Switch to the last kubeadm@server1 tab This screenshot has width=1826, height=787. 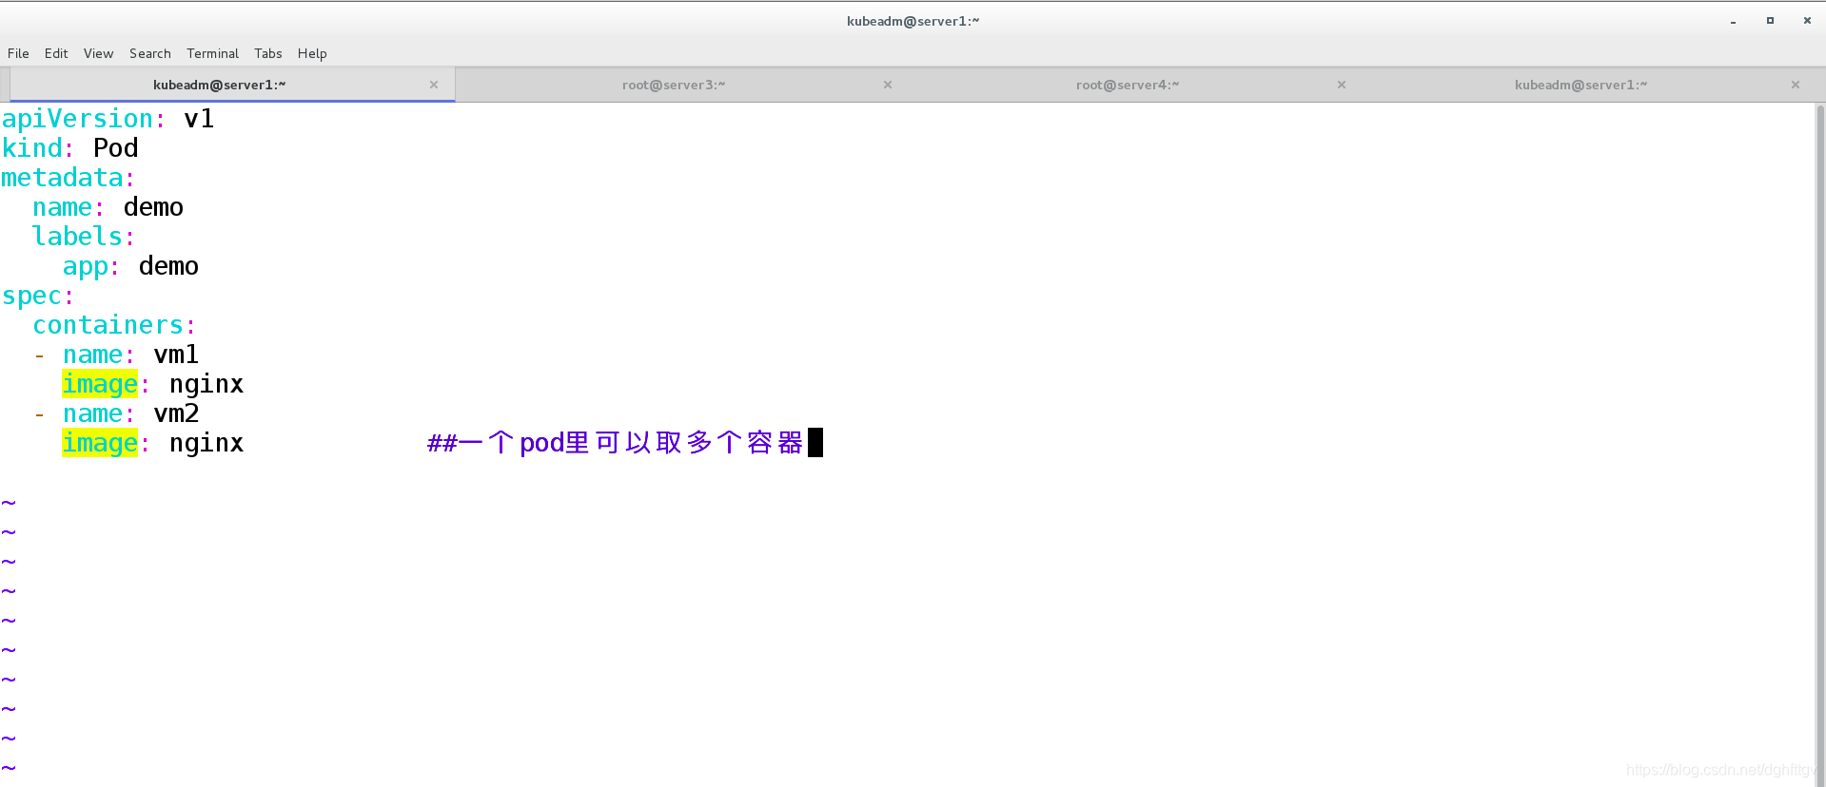tap(1581, 85)
